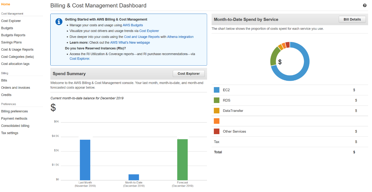Image resolution: width=372 pixels, height=192 pixels.
Task: Click the blue info icon in Getting Started
Action: 59,22
